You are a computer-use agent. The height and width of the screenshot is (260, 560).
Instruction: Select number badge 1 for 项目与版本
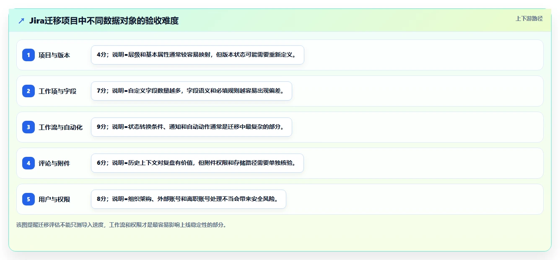(x=29, y=55)
